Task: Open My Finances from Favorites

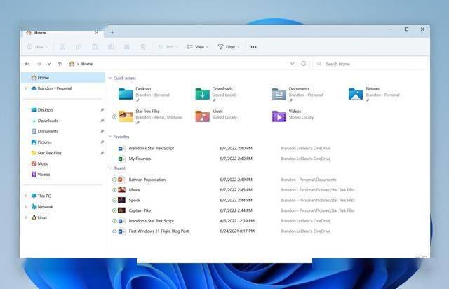Action: [139, 159]
